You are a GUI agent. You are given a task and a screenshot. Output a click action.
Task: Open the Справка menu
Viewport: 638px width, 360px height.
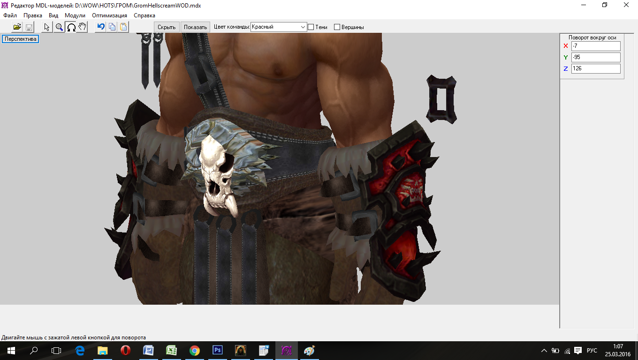pyautogui.click(x=144, y=15)
